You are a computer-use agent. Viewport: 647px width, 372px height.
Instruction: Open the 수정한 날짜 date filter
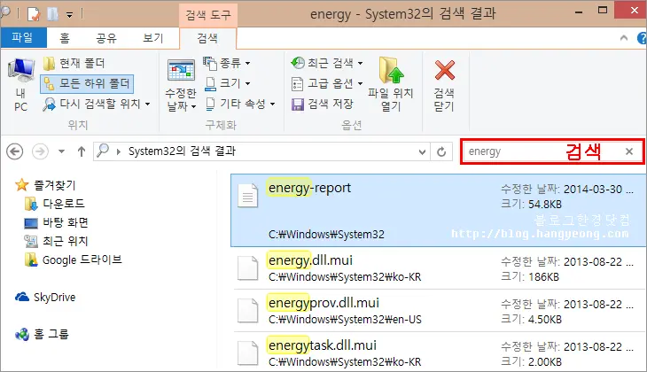click(x=181, y=86)
